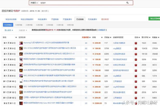This screenshot has height=106, width=160.
Task: Select the 天猫直通车 tab
Action: pyautogui.click(x=67, y=19)
